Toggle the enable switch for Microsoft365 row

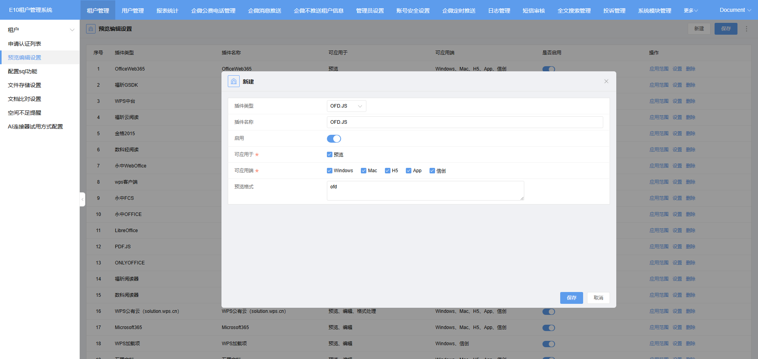click(548, 328)
